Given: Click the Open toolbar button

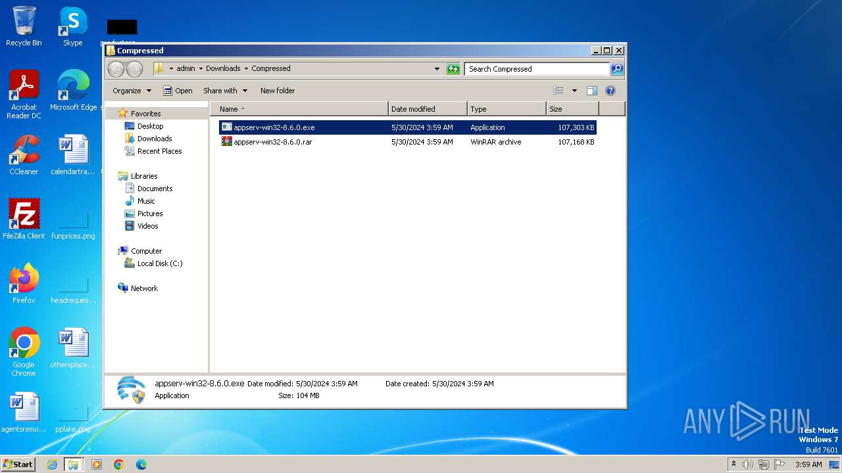Looking at the screenshot, I should point(178,91).
